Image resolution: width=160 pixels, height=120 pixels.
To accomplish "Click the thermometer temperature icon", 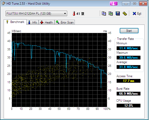I will (x=74, y=14).
